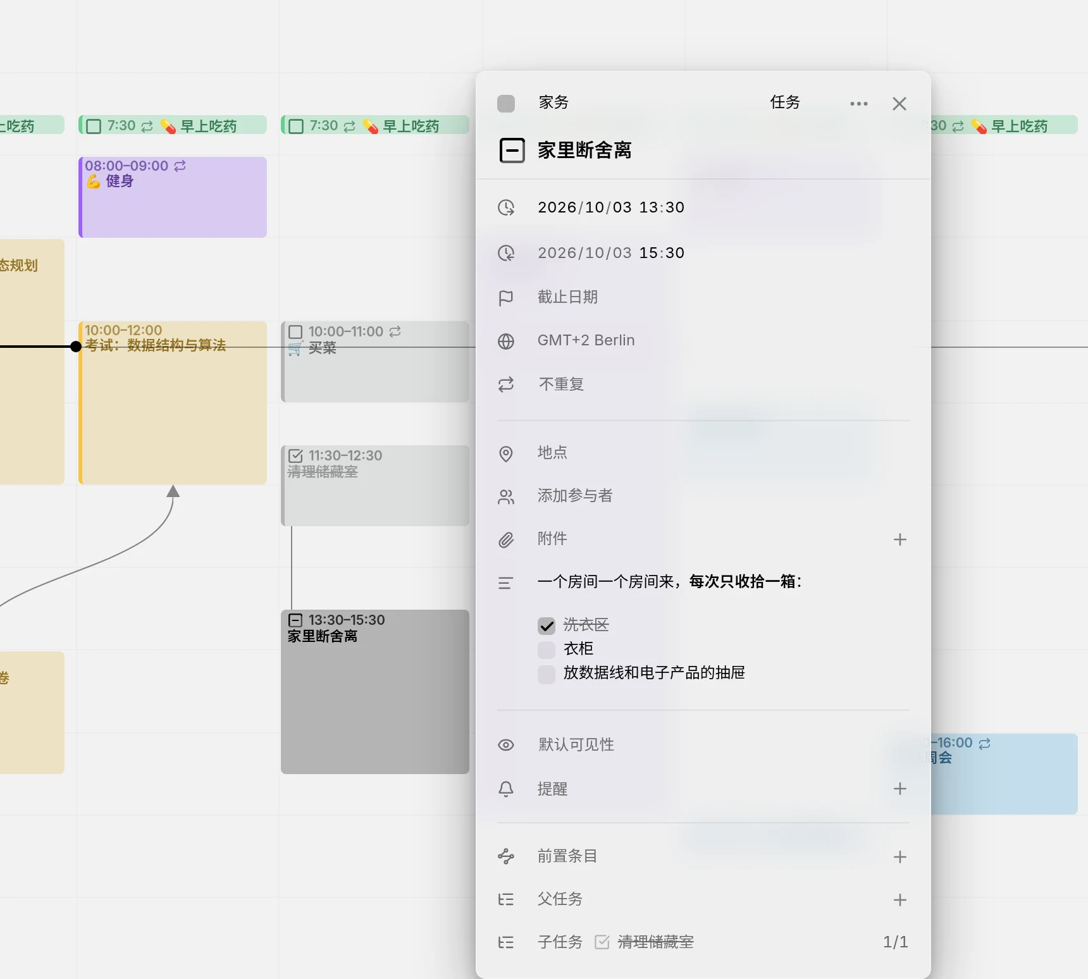Open subtask 清理储藏室 in the panel
Viewport: 1088px width, 979px height.
tap(655, 942)
